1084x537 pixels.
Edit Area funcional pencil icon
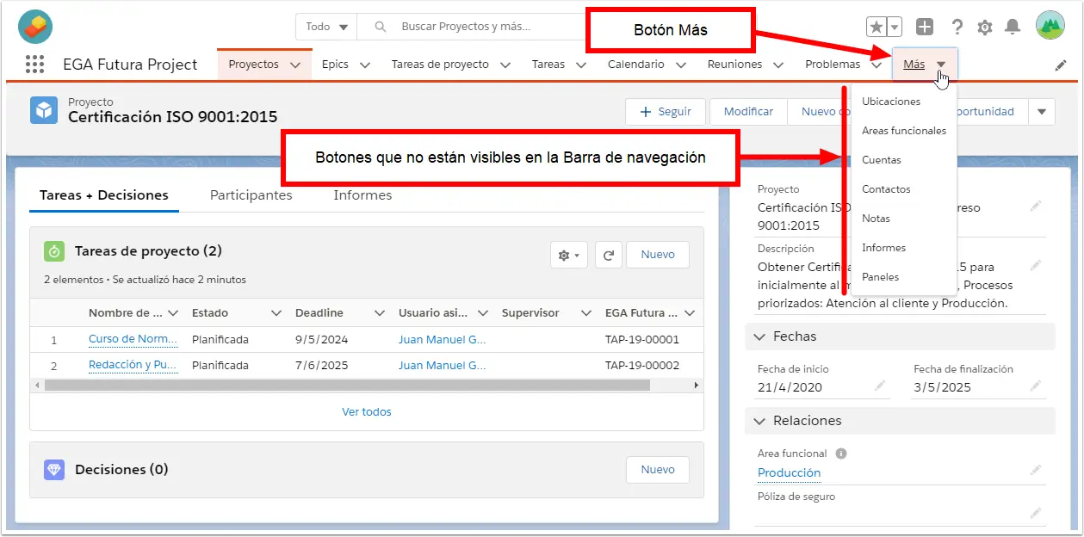(x=1036, y=470)
